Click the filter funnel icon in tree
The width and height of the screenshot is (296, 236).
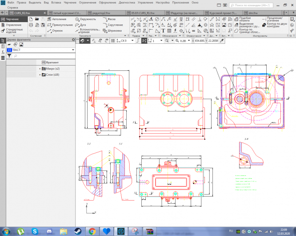pyautogui.click(x=9, y=56)
